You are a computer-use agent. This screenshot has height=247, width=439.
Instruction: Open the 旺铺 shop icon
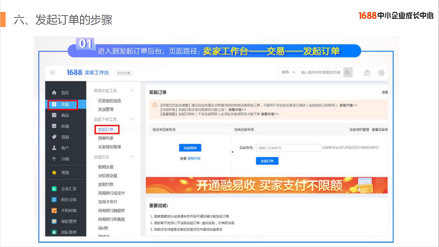[54, 126]
